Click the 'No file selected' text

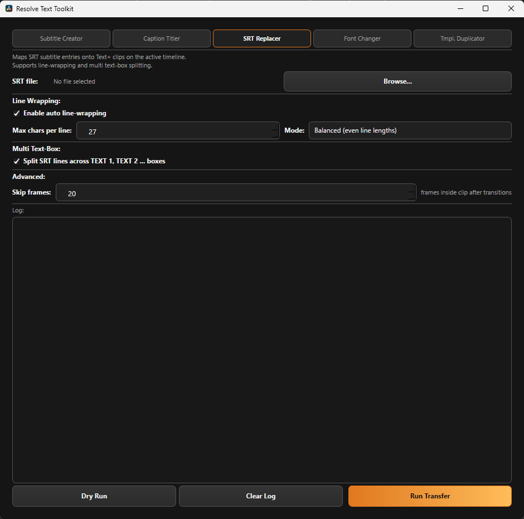point(74,81)
